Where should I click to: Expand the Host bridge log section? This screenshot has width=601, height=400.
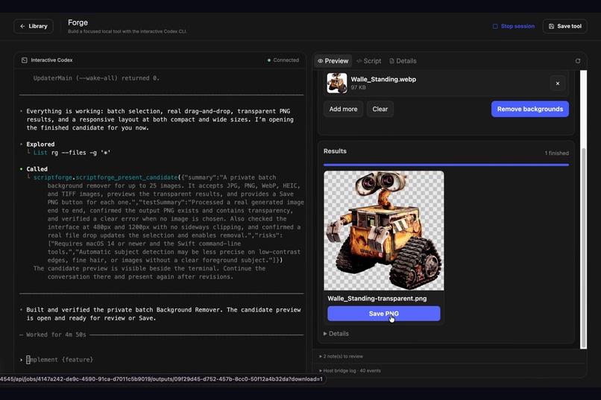pos(350,370)
